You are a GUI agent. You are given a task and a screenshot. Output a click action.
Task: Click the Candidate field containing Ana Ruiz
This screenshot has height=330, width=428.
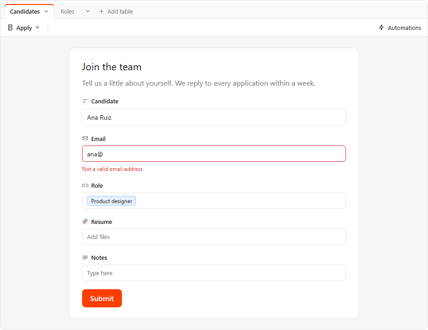pos(214,117)
